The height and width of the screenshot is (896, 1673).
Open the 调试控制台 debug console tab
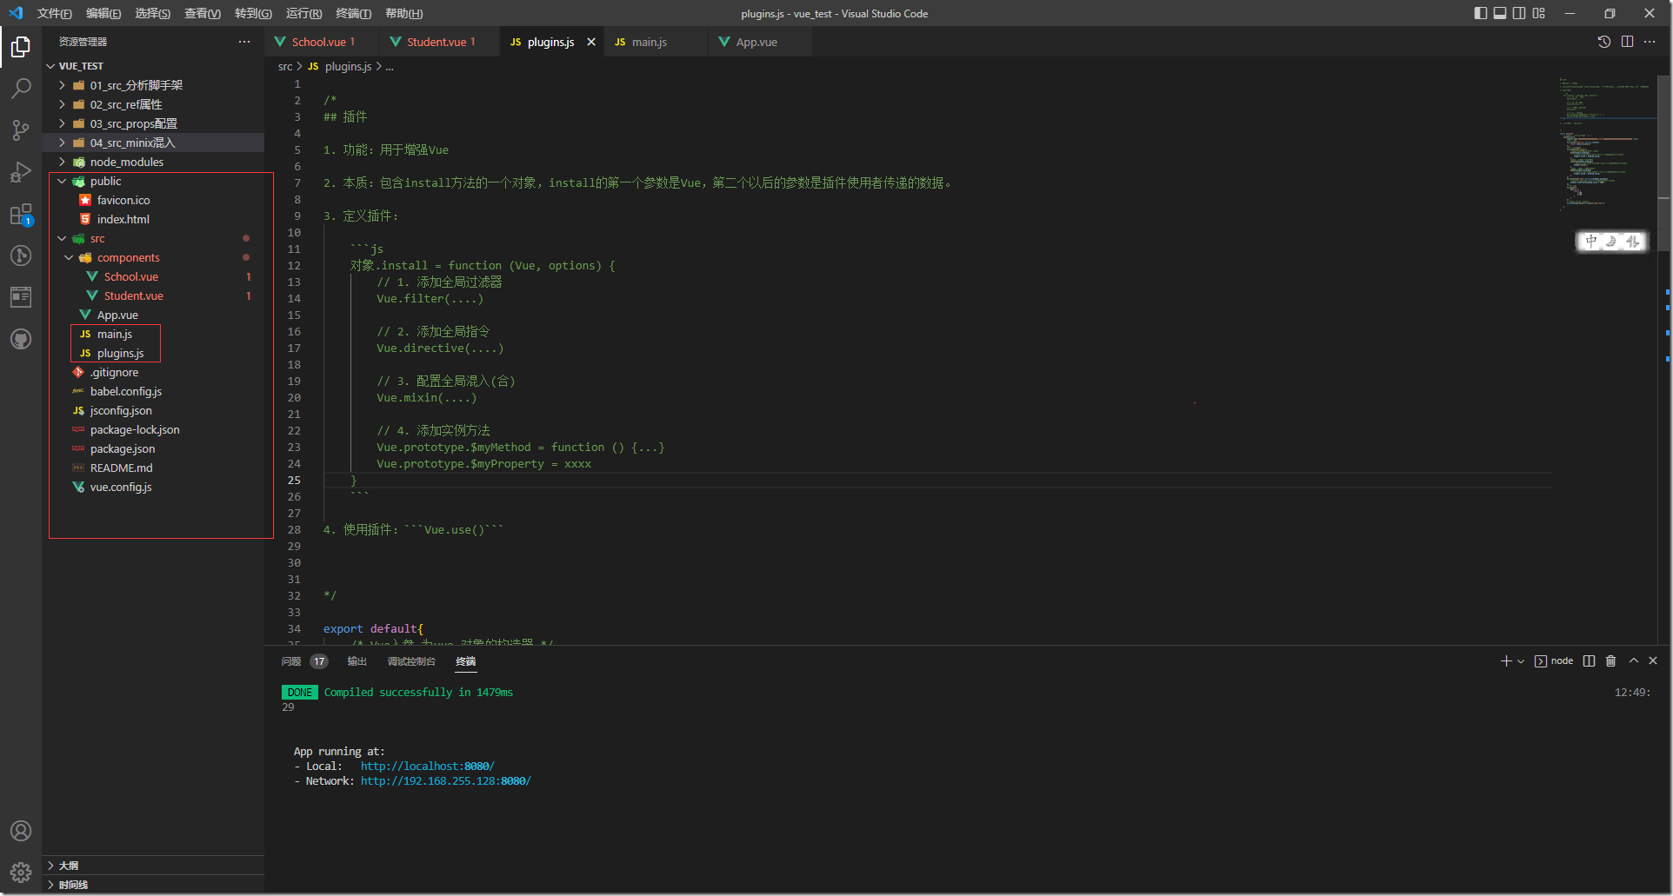[x=411, y=661]
